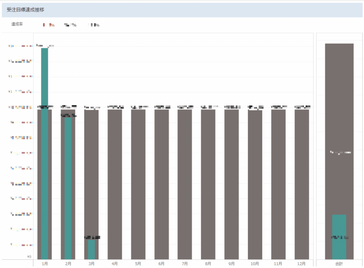
Task: Select the large gray 合計 total bar
Action: click(x=339, y=123)
